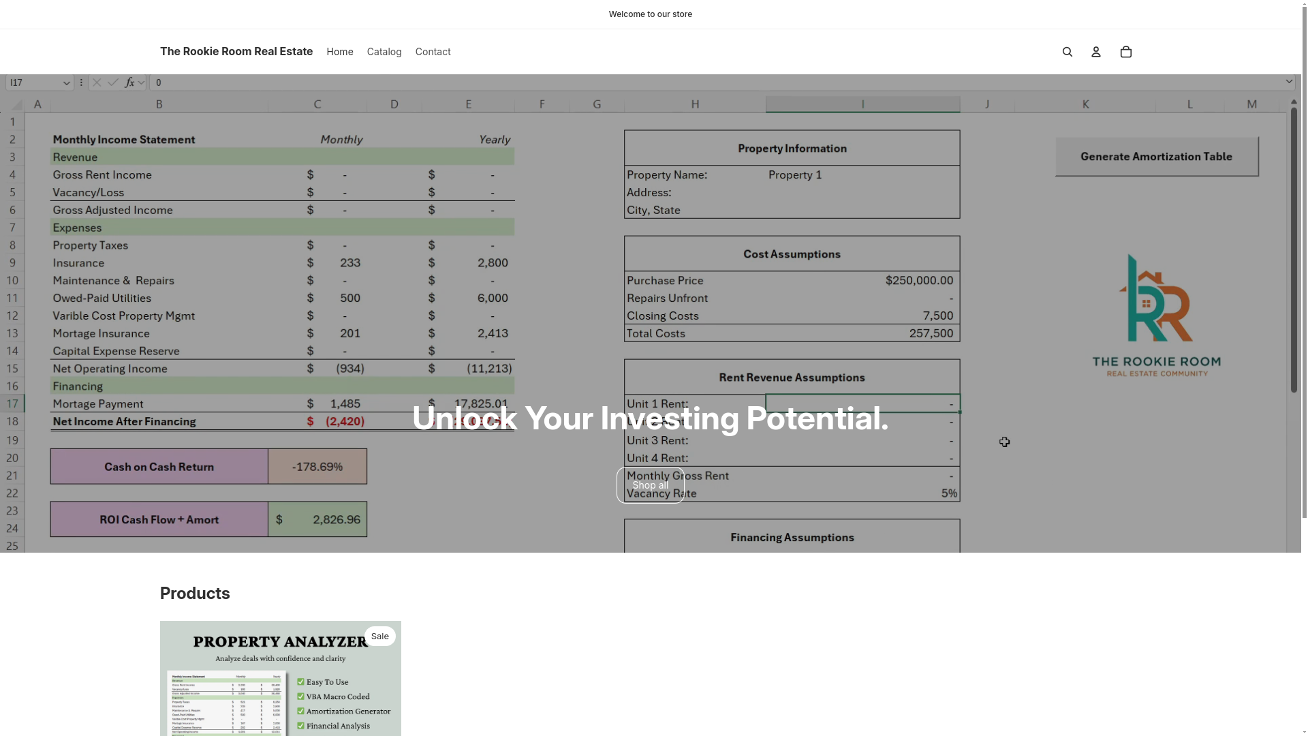Screen dimensions: 1308x736
Task: Click the Products section heading
Action: tap(195, 593)
